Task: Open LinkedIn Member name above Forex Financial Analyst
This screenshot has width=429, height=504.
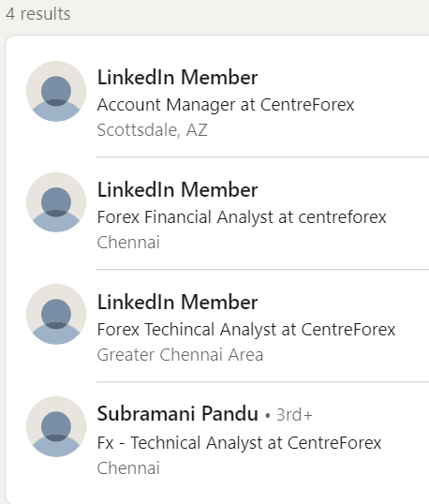Action: [177, 189]
